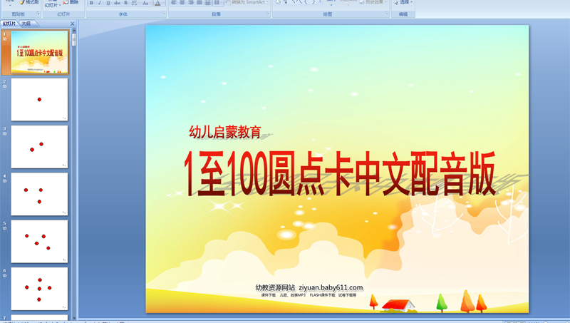Select slide 6 thumbnail with five dots
570x323 pixels.
[40, 289]
